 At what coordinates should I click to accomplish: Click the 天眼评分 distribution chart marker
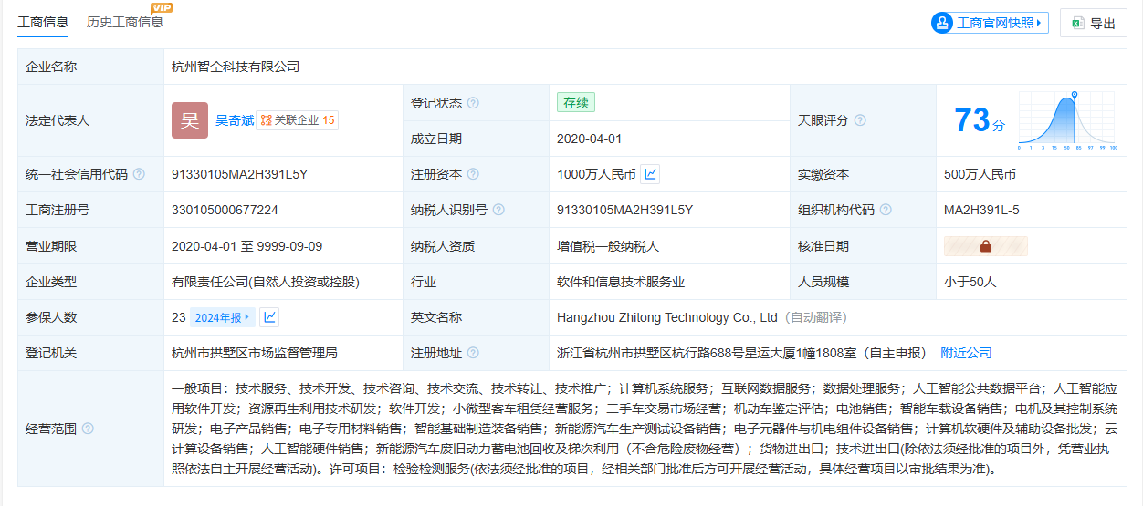click(1075, 95)
